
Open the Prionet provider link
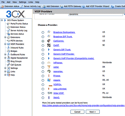[x=57, y=76]
